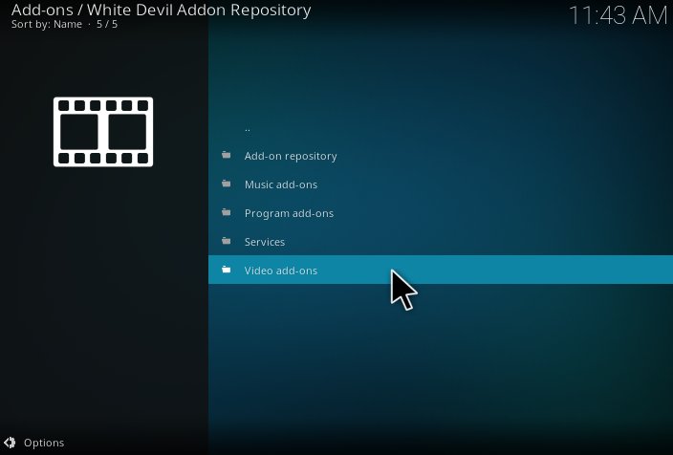Open the Music add-ons folder
Viewport: 673px width, 455px height.
[x=441, y=184]
